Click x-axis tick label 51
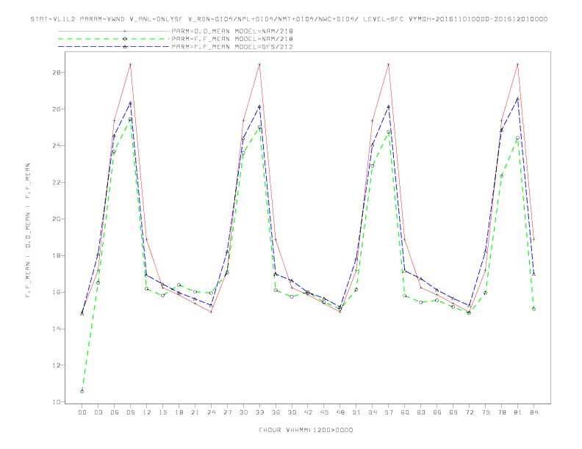Image resolution: width=582 pixels, height=449 pixels. [x=356, y=412]
